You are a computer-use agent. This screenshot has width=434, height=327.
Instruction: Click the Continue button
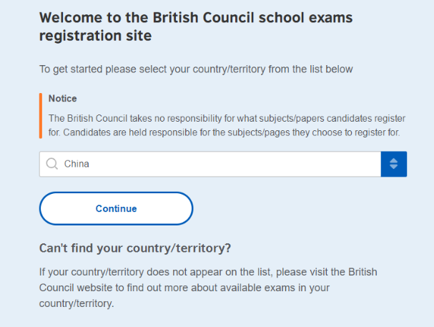point(116,208)
